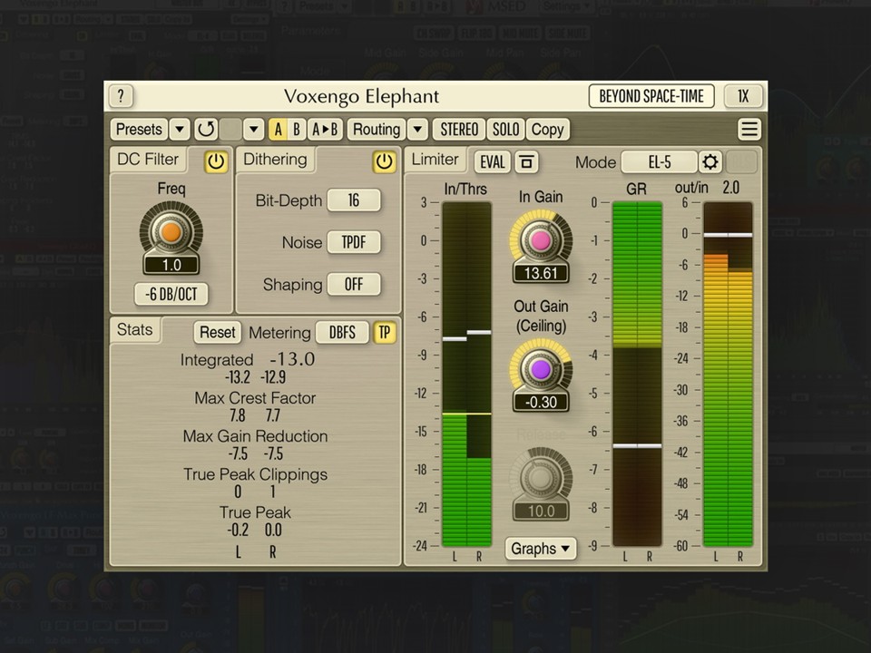Screen dimensions: 871x653
Task: Open the question mark help button
Action: 121,96
